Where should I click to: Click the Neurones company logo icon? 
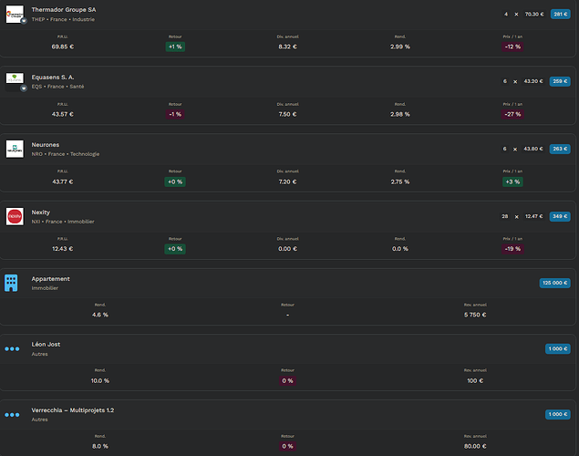[x=15, y=149]
